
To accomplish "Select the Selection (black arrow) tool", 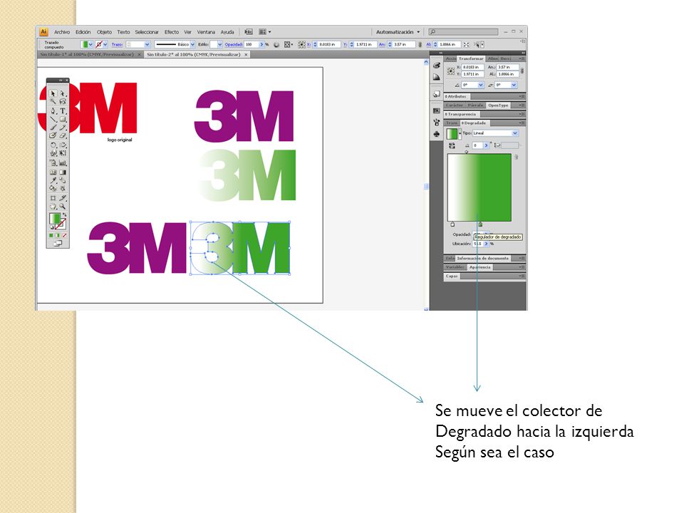I will 53,93.
